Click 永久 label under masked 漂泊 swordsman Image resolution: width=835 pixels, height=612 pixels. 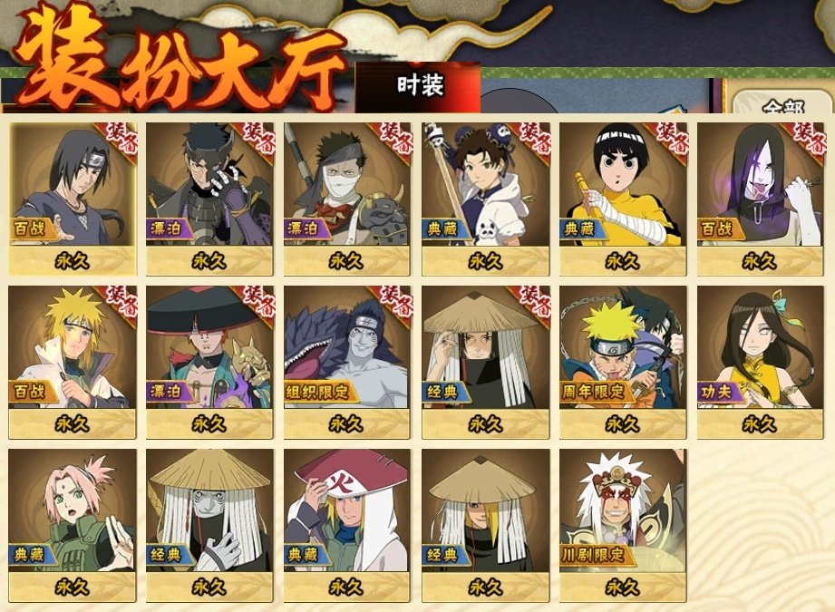click(x=347, y=261)
